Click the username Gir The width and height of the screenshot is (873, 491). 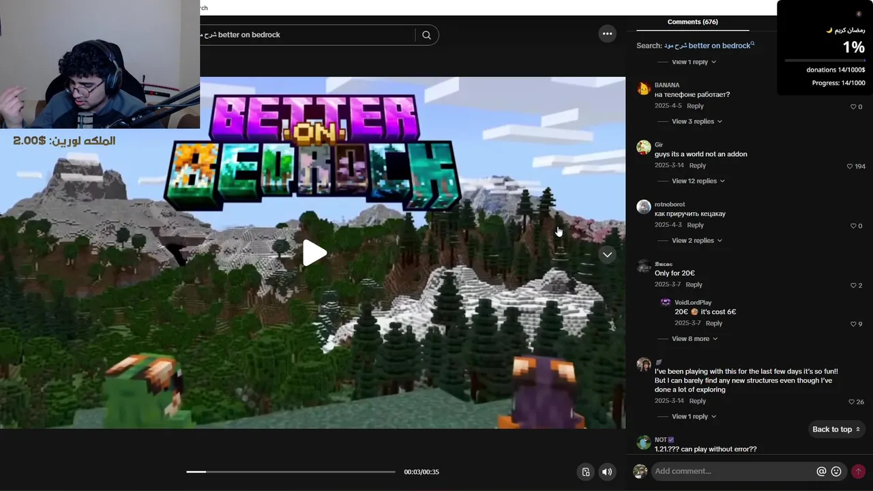coord(659,145)
